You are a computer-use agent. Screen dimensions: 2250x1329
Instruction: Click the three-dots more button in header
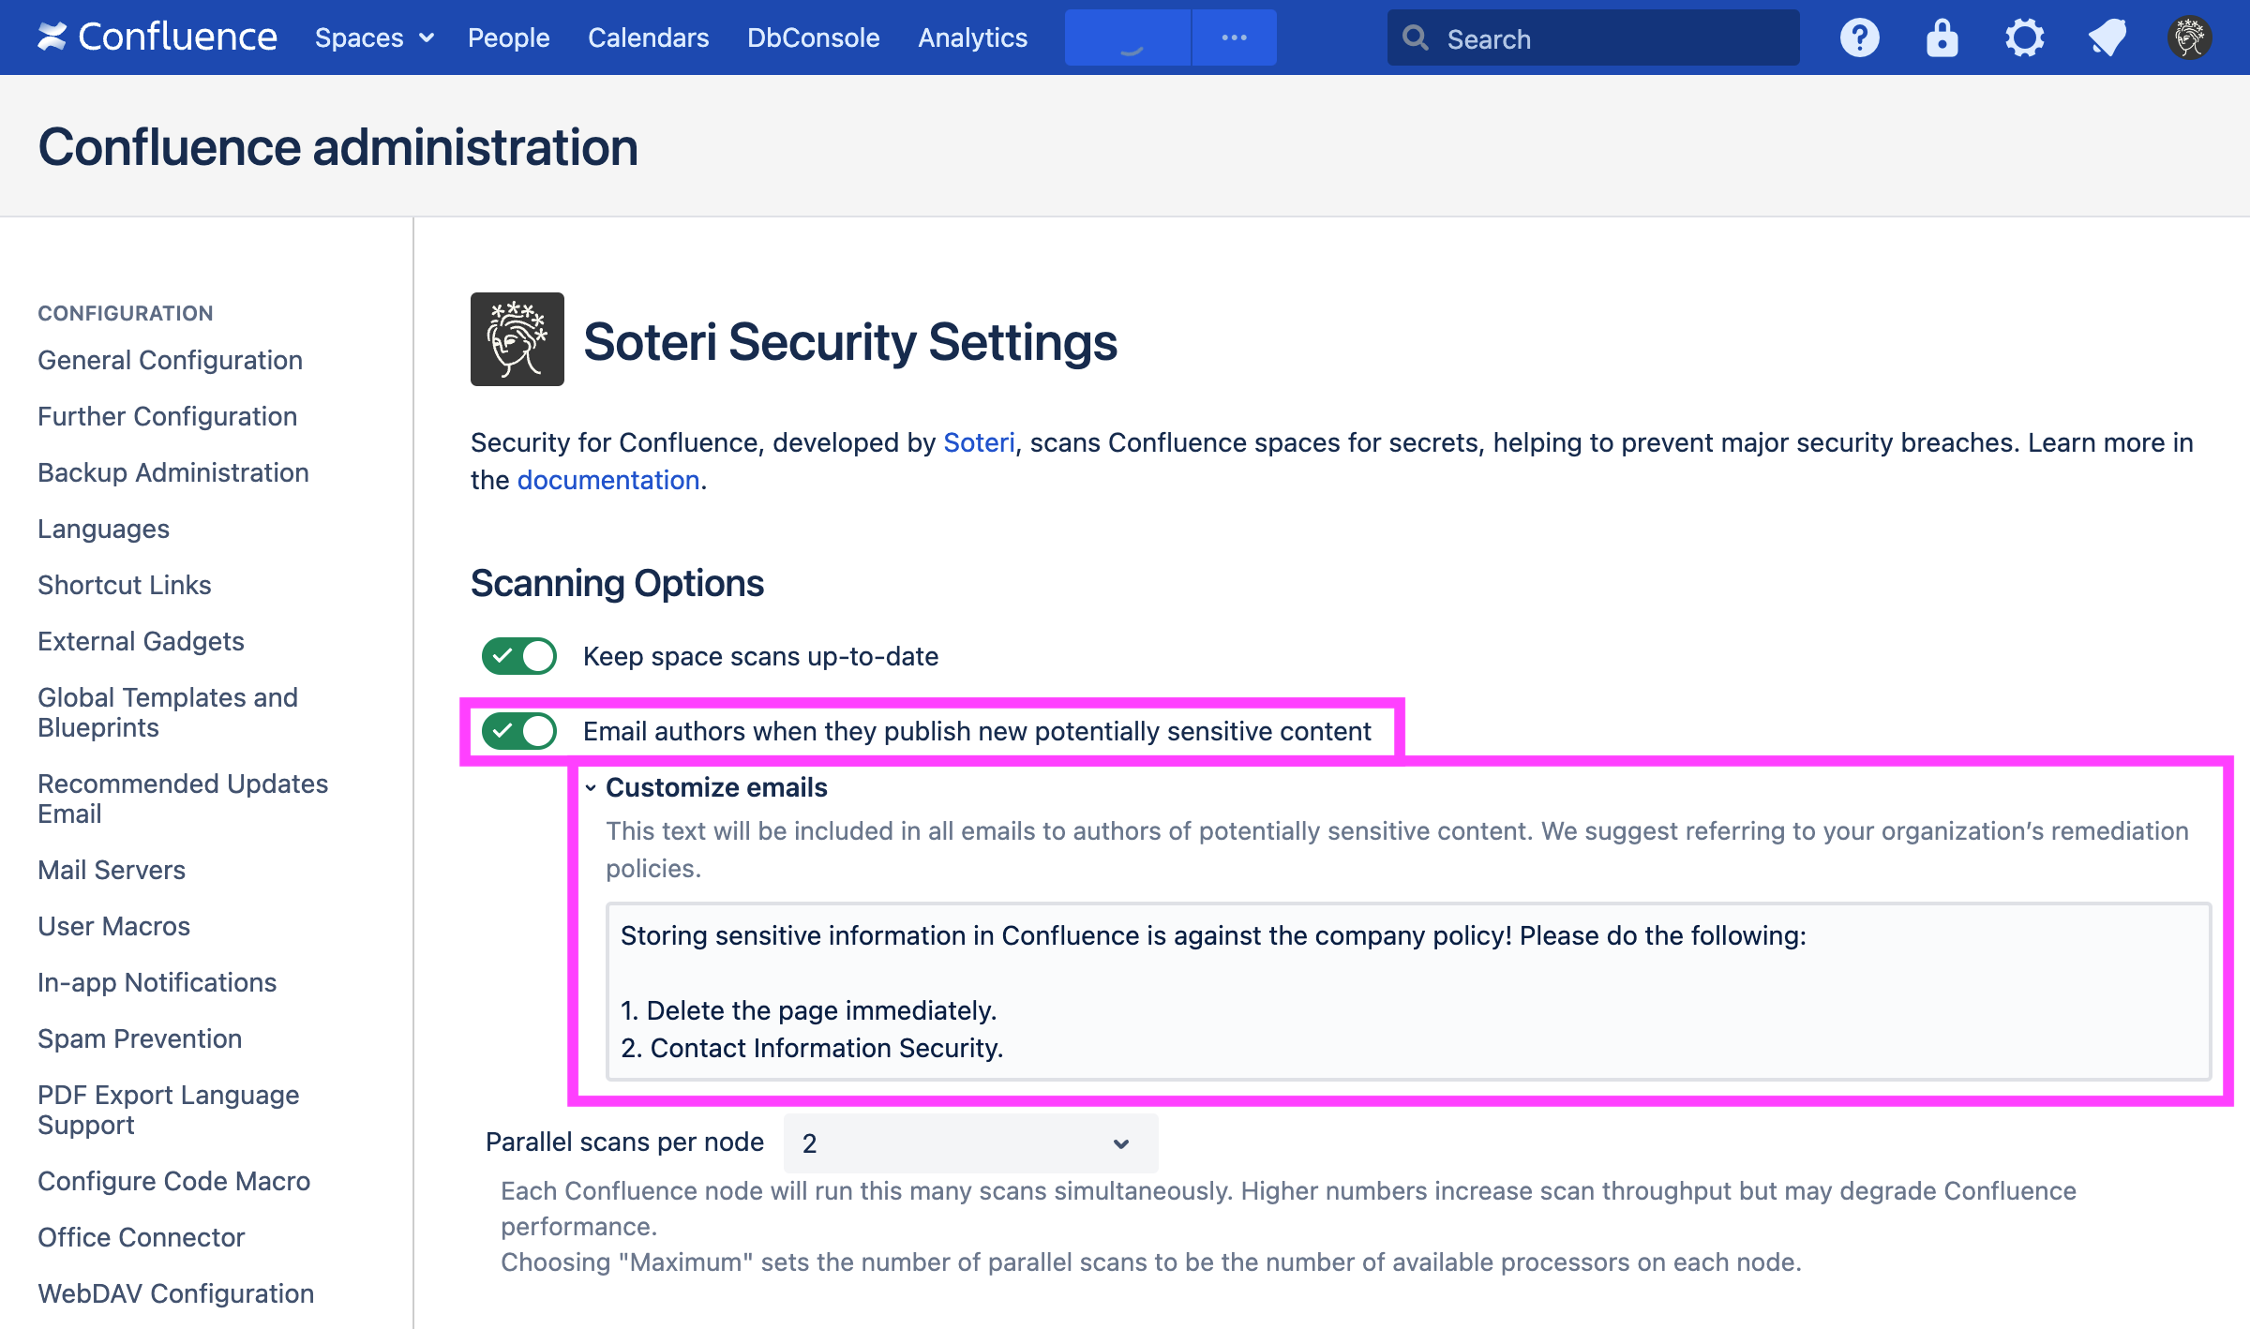(x=1234, y=37)
